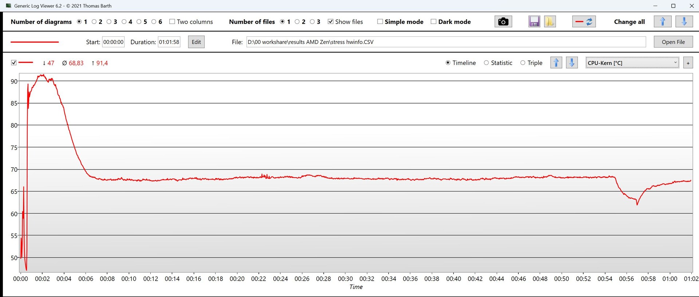Click the red line color sample beside Start
The height and width of the screenshot is (297, 699).
click(x=35, y=42)
